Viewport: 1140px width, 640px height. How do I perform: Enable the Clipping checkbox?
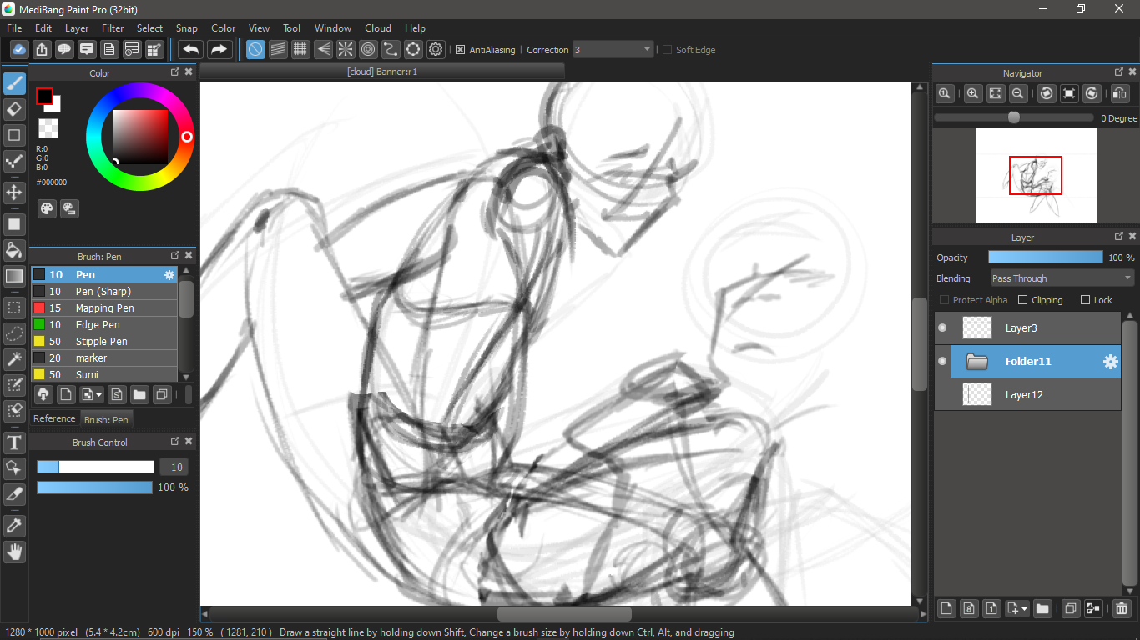coord(1023,300)
